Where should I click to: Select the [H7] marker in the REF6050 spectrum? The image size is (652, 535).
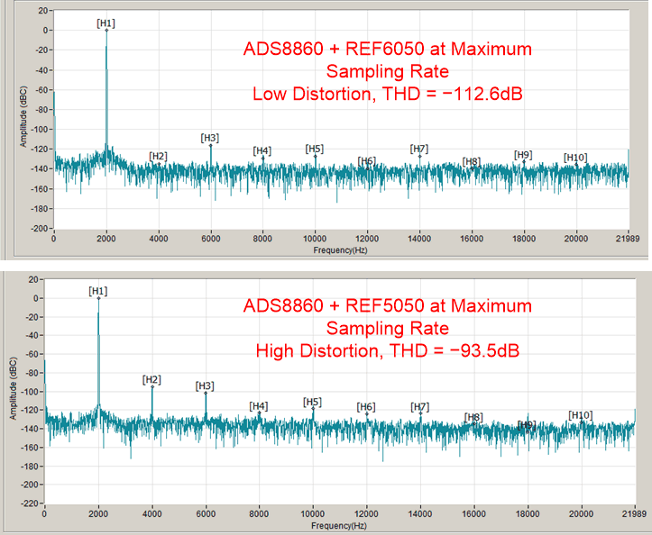419,149
